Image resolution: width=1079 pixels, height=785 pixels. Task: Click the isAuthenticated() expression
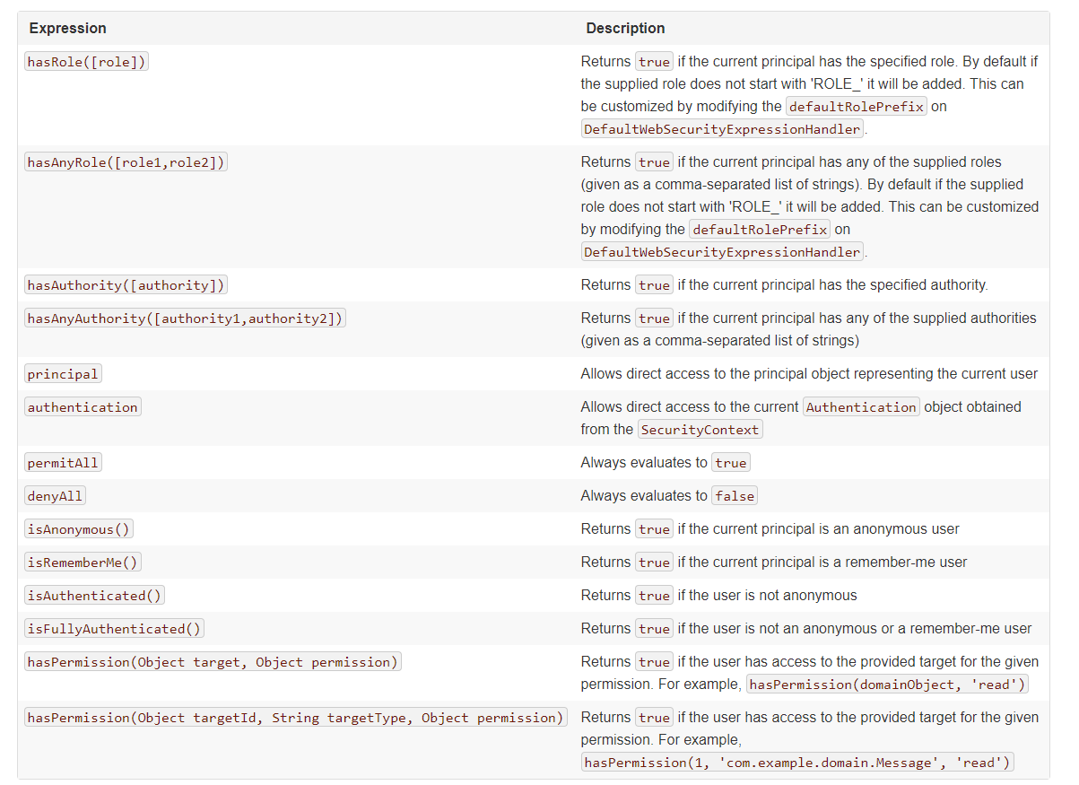click(94, 596)
